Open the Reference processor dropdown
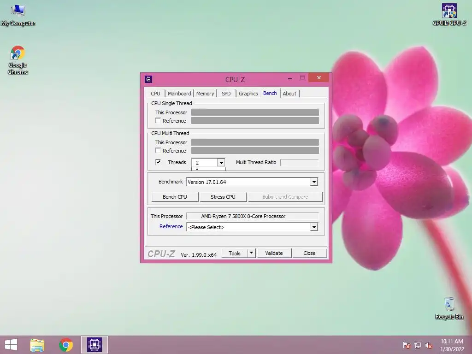Viewport: 472px width, 354px height. [x=314, y=227]
